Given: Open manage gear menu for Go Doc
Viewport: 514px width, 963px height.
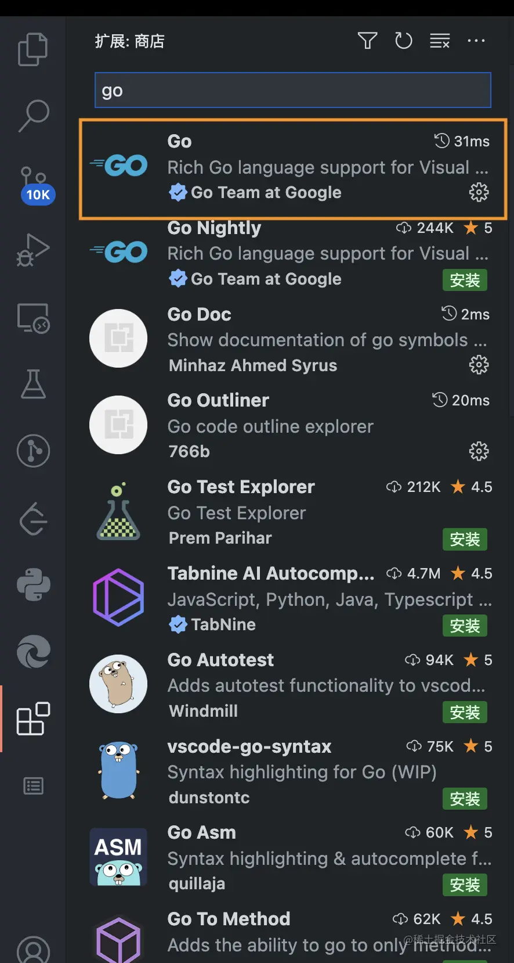Looking at the screenshot, I should click(479, 365).
